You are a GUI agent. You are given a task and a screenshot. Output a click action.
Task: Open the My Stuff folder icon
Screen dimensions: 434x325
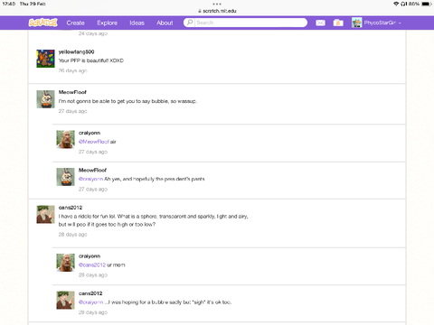tap(338, 23)
